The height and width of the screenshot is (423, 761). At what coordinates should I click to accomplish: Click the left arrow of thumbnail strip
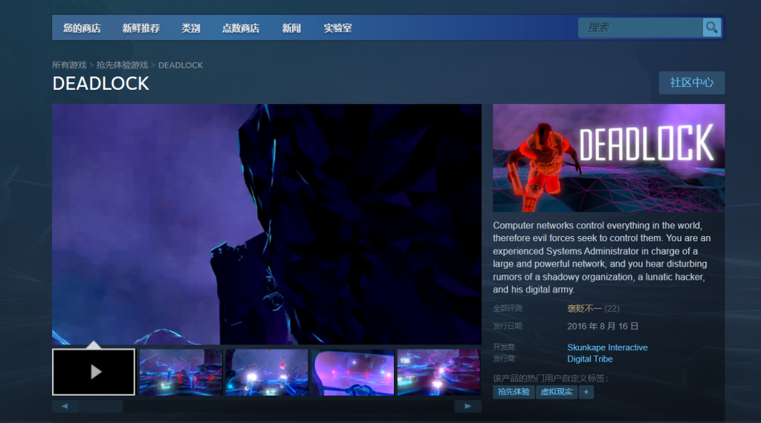[x=65, y=406]
